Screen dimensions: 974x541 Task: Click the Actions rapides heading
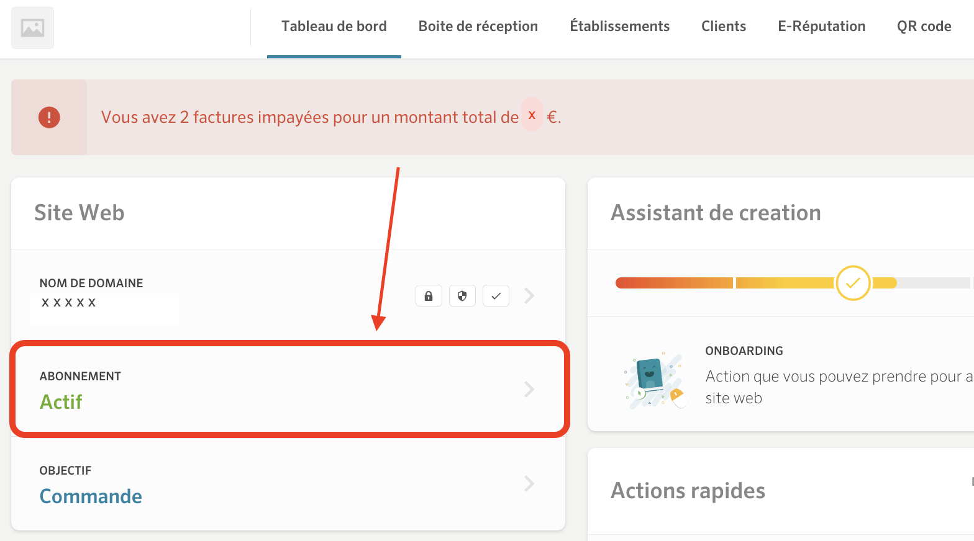(688, 491)
